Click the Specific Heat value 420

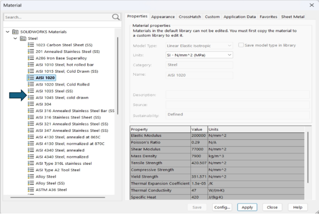coord(199,197)
